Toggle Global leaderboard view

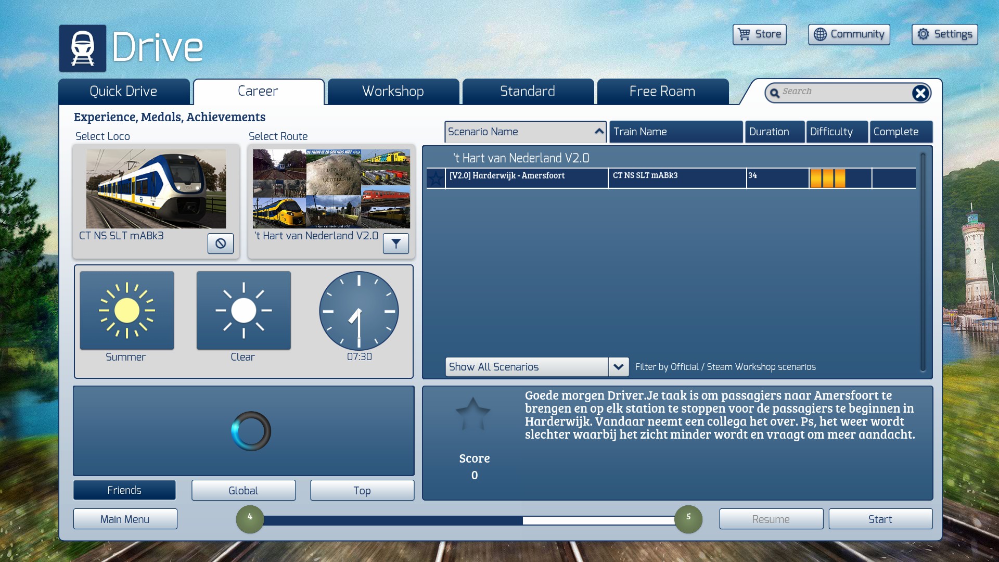tap(244, 490)
